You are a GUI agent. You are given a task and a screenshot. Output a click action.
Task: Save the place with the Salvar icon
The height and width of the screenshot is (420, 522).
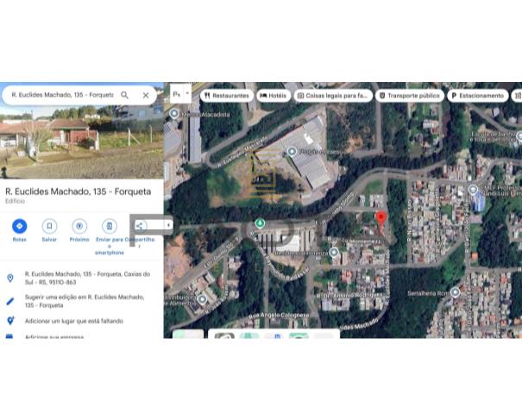coord(49,226)
